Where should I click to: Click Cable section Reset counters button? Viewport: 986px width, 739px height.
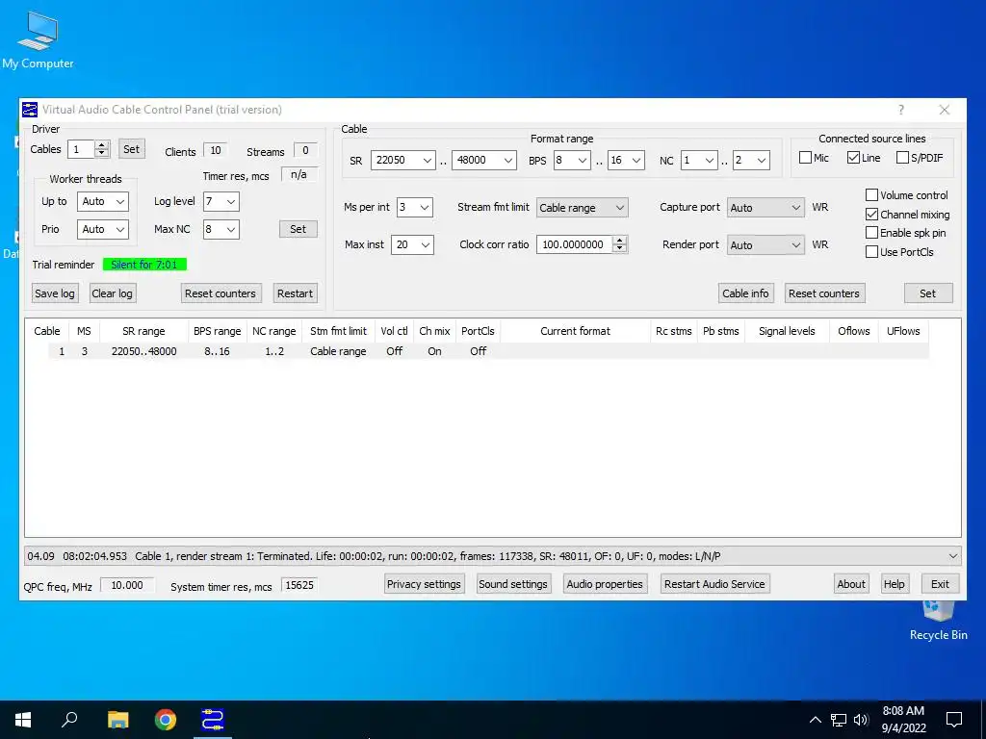coord(824,293)
